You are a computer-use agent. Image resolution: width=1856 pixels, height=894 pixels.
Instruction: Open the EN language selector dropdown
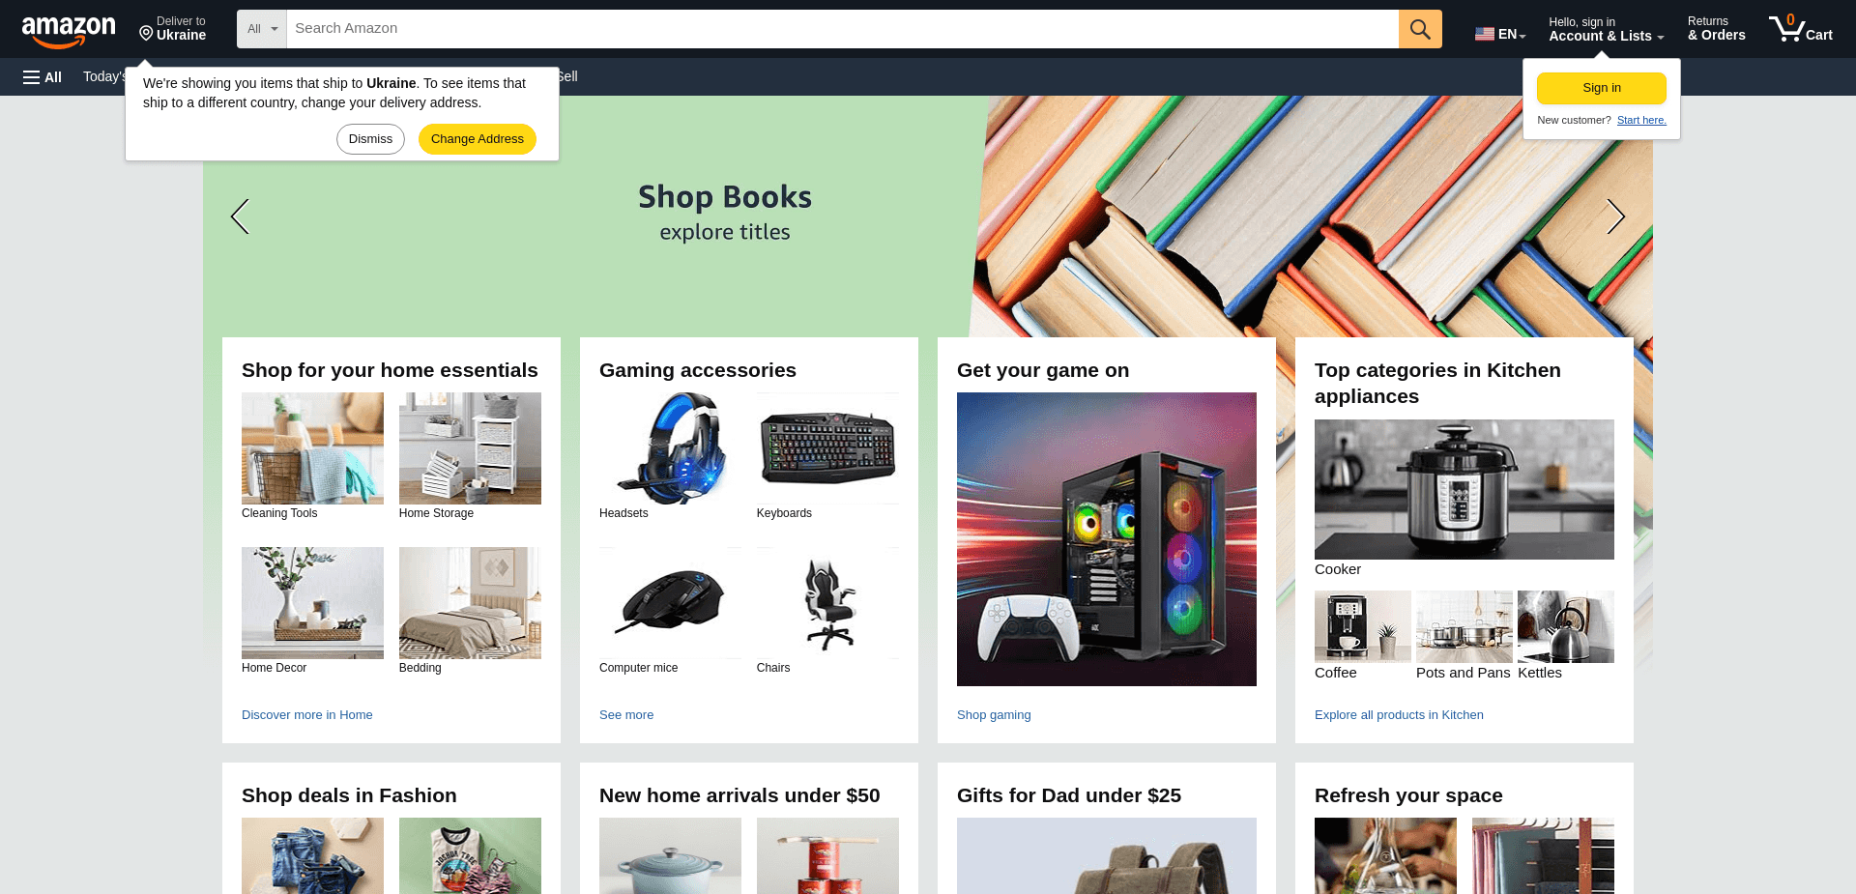tap(1501, 34)
